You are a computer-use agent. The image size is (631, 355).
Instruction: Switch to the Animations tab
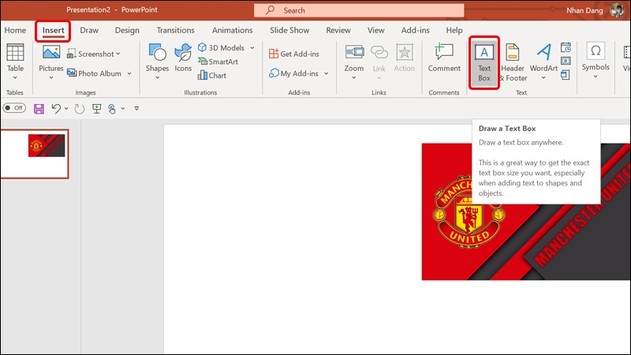232,30
